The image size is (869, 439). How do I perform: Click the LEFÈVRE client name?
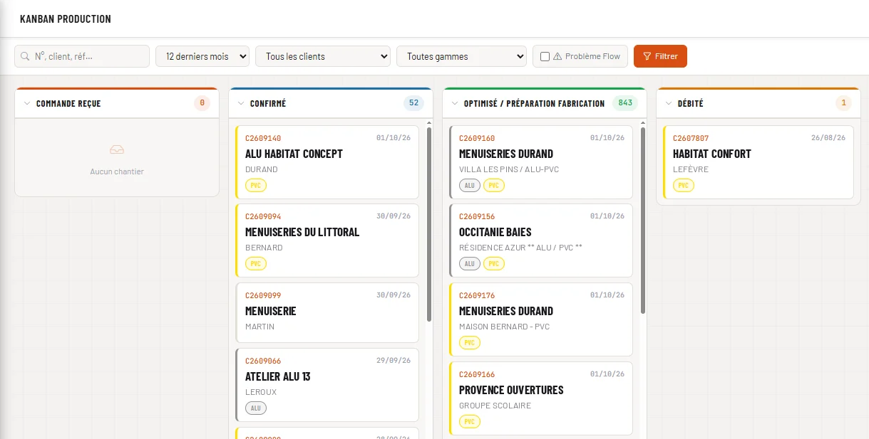[x=690, y=169]
